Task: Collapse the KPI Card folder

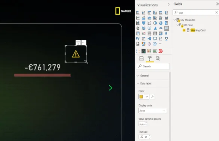Action: (x=178, y=25)
